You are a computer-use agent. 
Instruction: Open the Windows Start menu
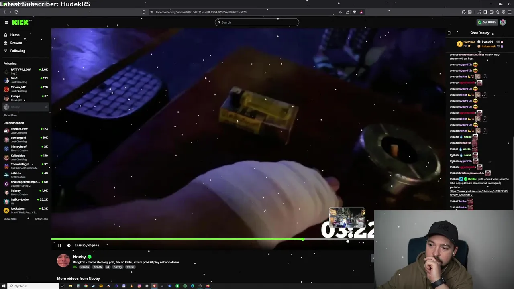click(4, 286)
